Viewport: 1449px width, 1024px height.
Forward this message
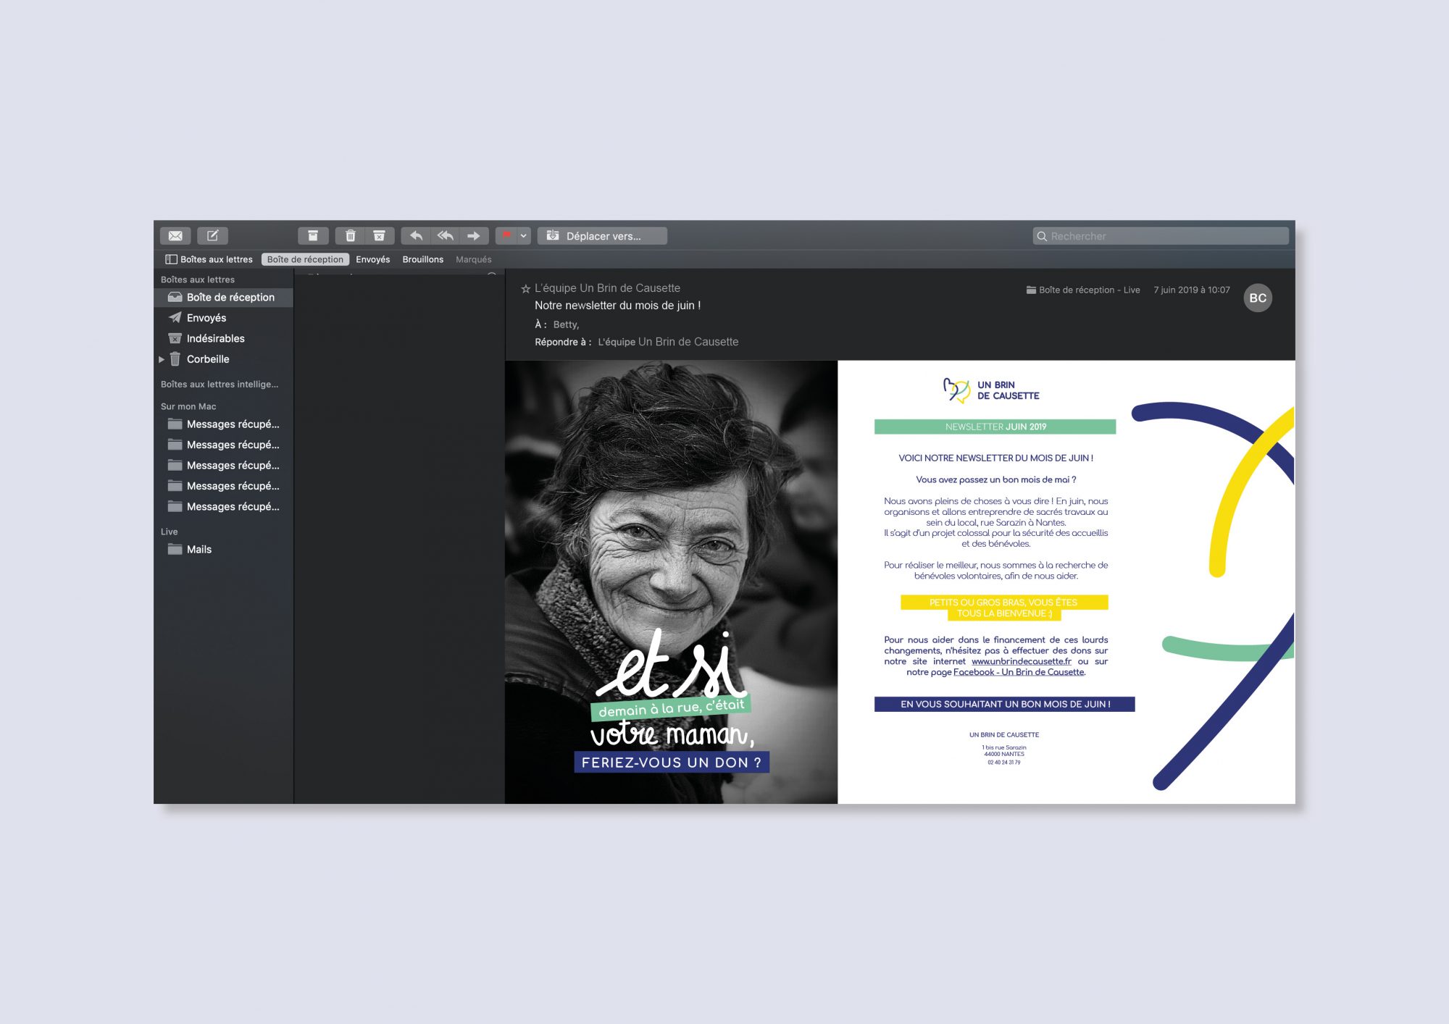(x=473, y=236)
